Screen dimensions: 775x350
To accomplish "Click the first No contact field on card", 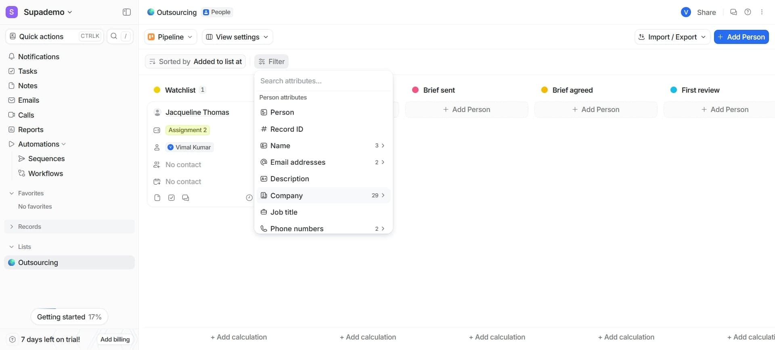I will tap(183, 165).
